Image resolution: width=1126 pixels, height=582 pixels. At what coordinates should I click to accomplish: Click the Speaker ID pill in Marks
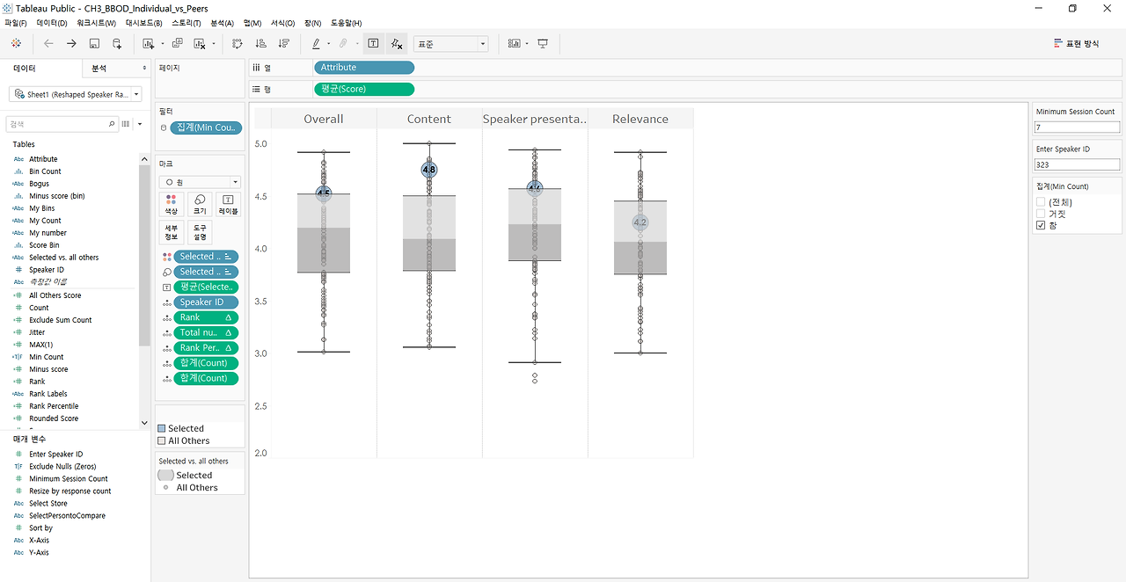point(206,302)
